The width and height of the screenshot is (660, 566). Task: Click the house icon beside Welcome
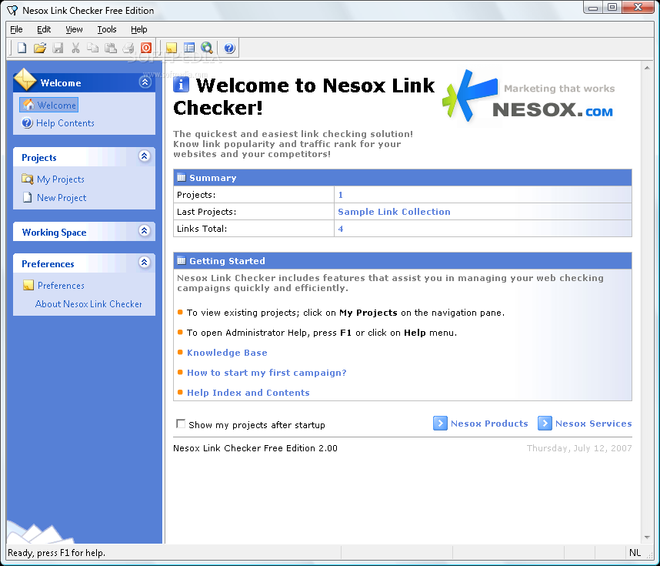(28, 105)
